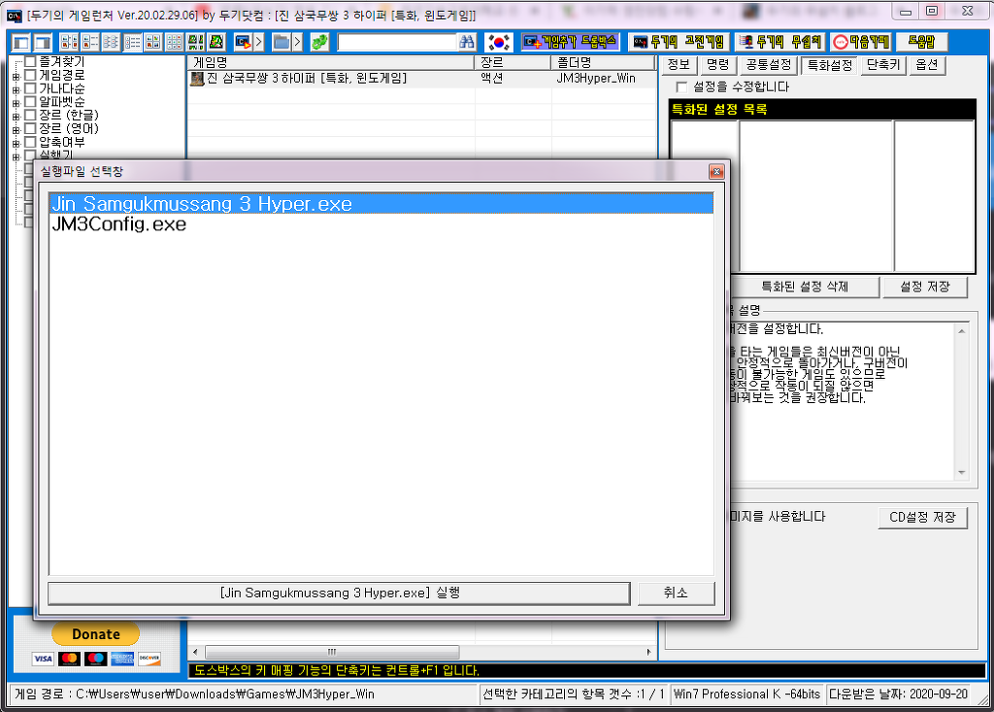Click the [Jin Samgukmussang 3 Hyper.exe] 실행 button
The height and width of the screenshot is (712, 994).
point(339,593)
